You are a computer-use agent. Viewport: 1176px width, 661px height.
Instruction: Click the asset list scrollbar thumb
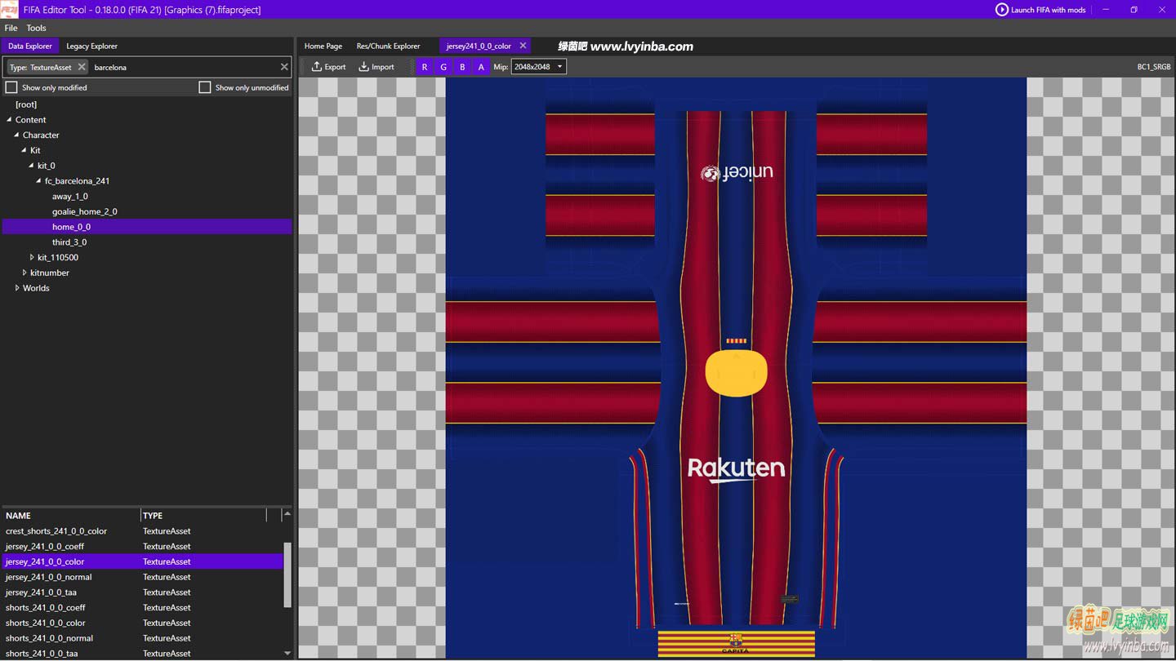[x=287, y=574]
